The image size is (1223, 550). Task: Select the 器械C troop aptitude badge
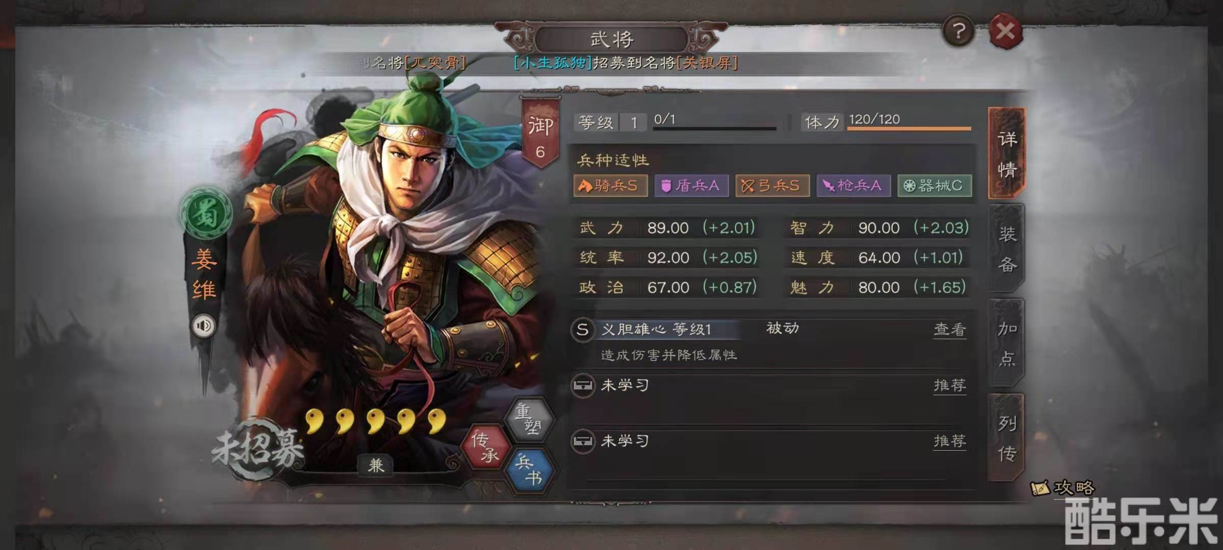point(935,185)
